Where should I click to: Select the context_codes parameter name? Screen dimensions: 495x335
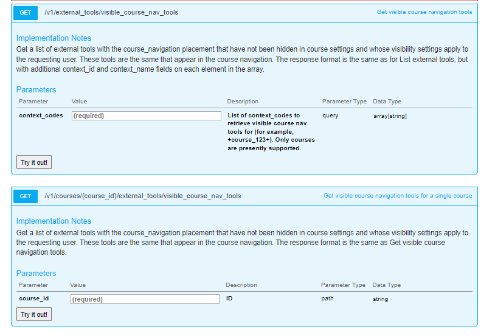pyautogui.click(x=41, y=116)
